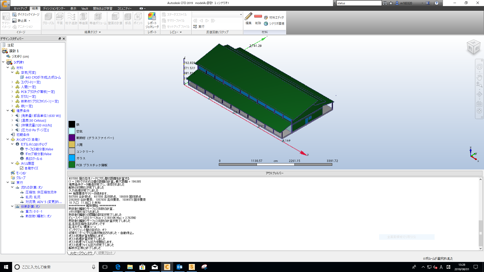Collapse the 伝熱計算: オン node
The height and width of the screenshot is (272, 484).
[x=12, y=207]
